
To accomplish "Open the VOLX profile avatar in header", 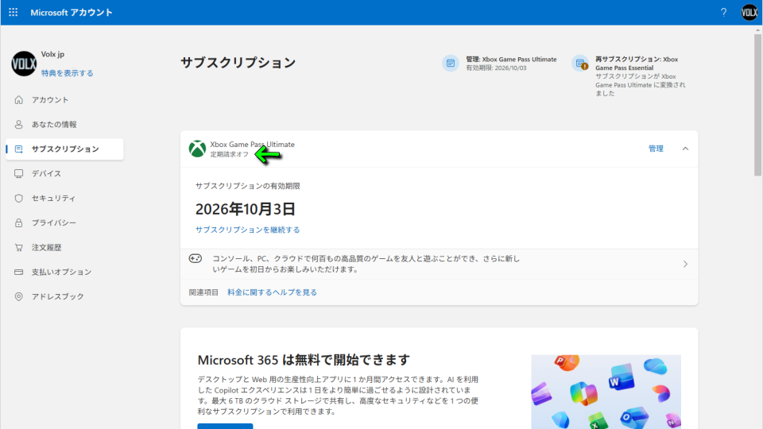I will 749,13.
